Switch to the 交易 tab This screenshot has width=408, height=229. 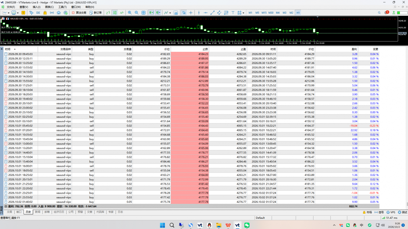10,212
